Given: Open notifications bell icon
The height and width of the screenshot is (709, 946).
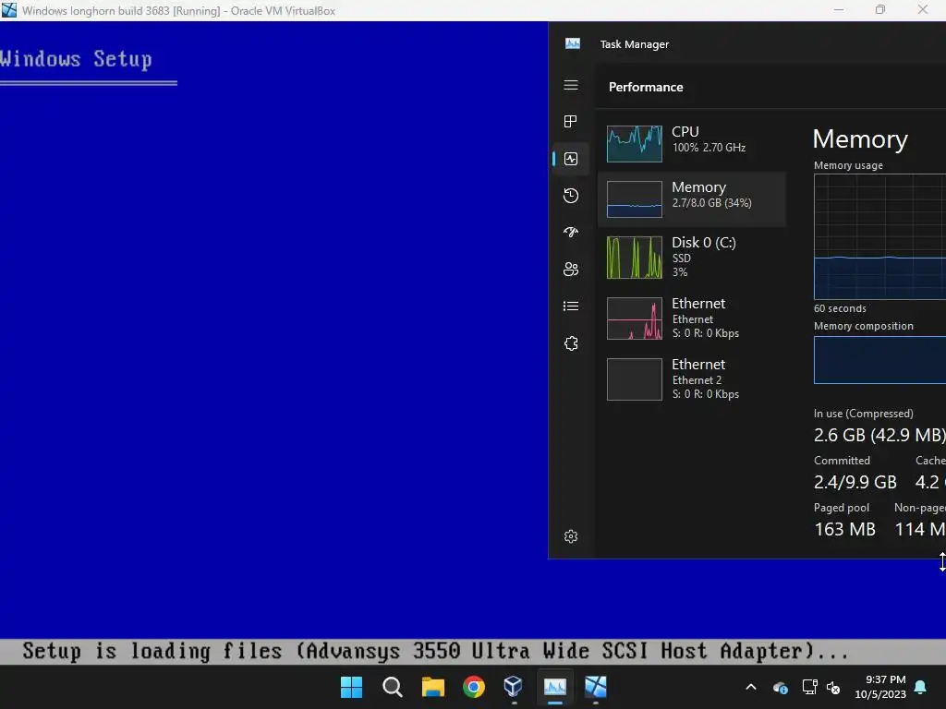Looking at the screenshot, I should [x=921, y=687].
